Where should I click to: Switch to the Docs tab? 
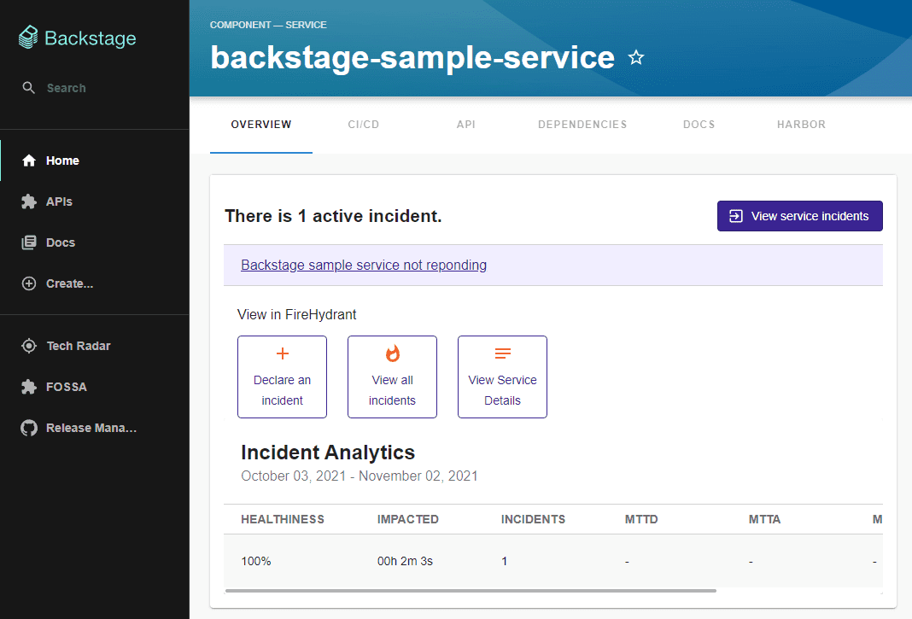[x=699, y=125]
